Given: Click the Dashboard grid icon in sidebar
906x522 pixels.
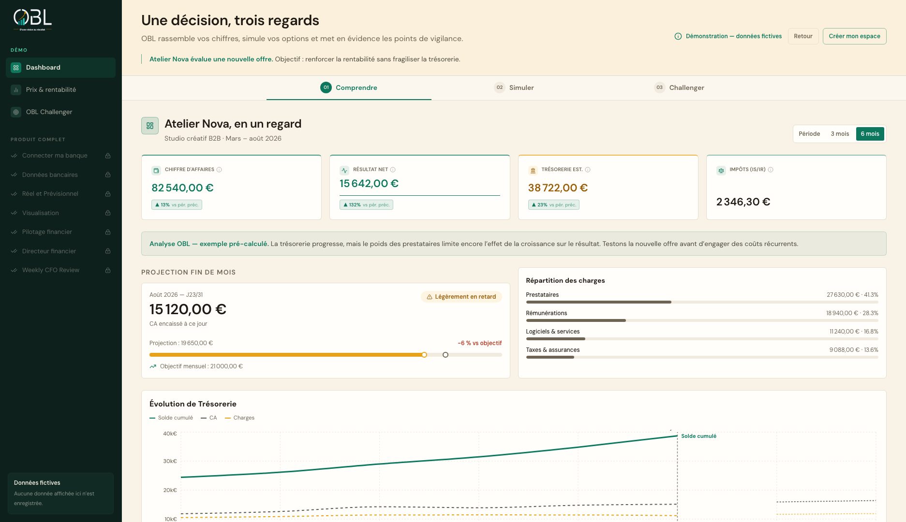Looking at the screenshot, I should click(x=16, y=68).
